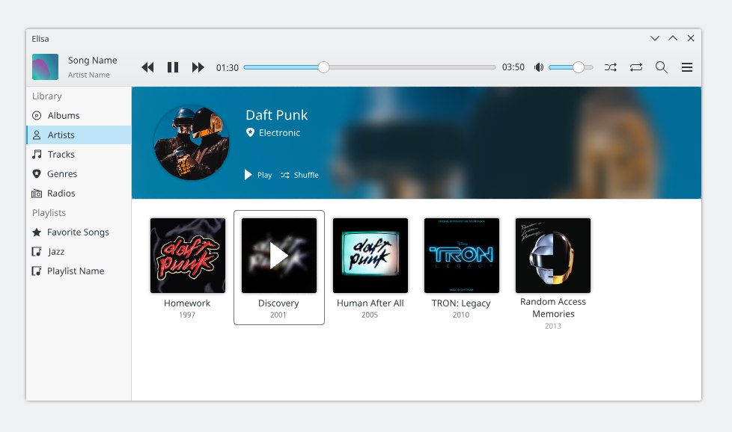Select Artists in the sidebar
The height and width of the screenshot is (432, 732).
point(79,135)
